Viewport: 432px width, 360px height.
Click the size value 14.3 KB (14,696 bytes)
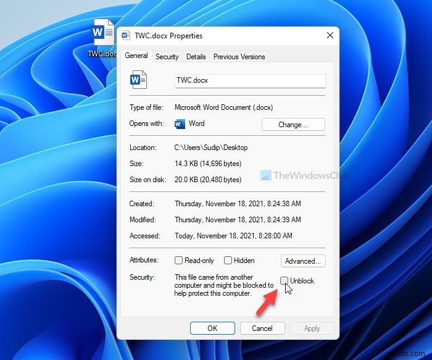pos(208,164)
